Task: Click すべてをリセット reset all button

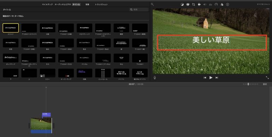Action: click(x=263, y=4)
